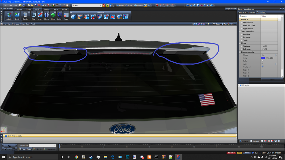This screenshot has height=160, width=285.
Task: Choose the Rotate tool
Action: (x=60, y=16)
